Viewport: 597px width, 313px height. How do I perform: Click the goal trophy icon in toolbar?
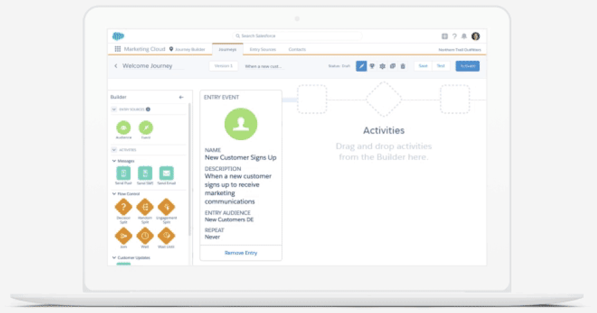(x=372, y=66)
